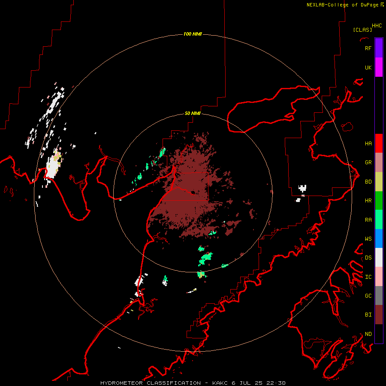Click the 'WS' legend label
The width and height of the screenshot is (386, 386).
click(x=368, y=239)
